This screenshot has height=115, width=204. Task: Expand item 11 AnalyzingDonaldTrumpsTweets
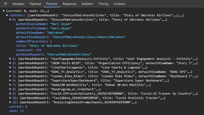[x=10, y=102]
